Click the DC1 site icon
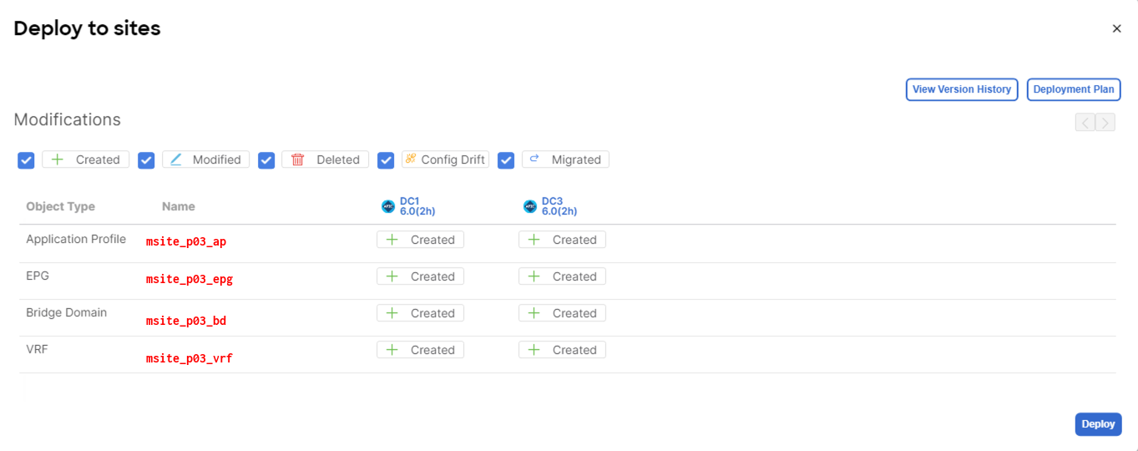This screenshot has height=451, width=1138. tap(388, 206)
